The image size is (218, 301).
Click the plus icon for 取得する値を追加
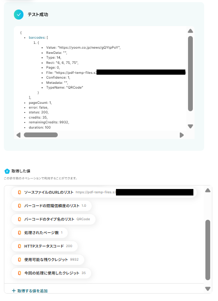13,291
